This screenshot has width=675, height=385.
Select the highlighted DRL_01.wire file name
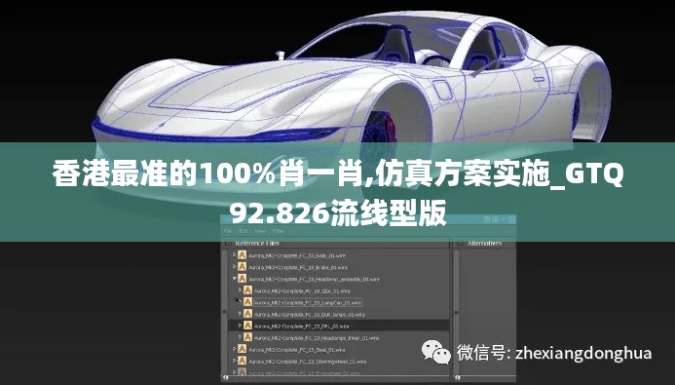tap(302, 326)
